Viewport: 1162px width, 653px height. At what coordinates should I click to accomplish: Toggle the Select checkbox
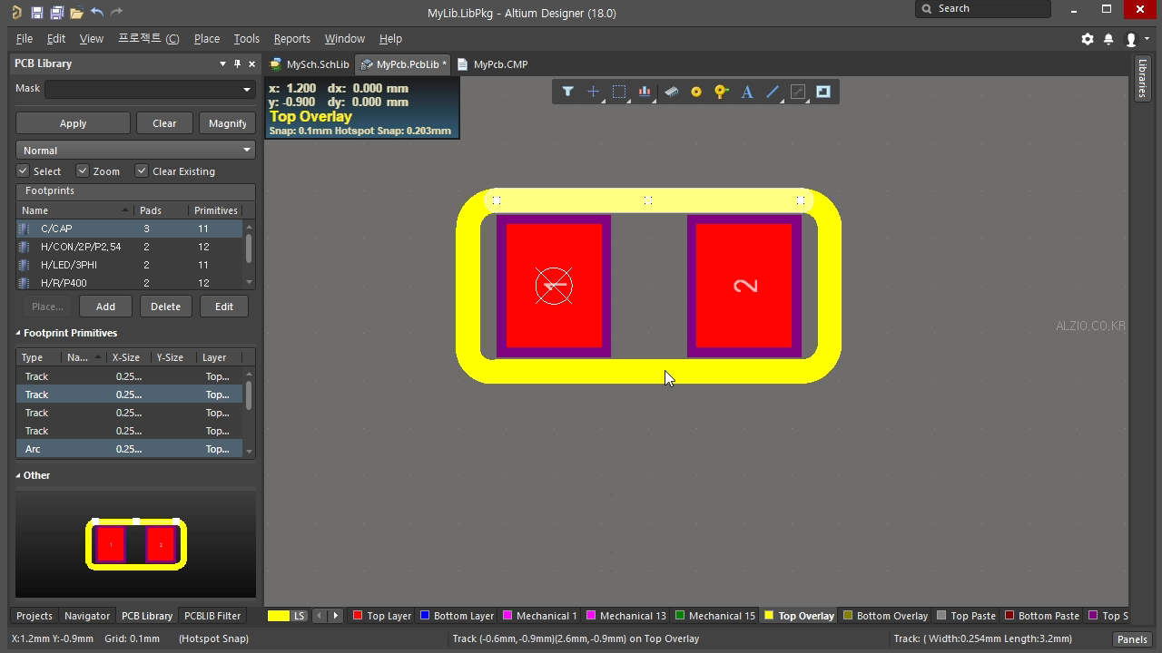tap(24, 171)
